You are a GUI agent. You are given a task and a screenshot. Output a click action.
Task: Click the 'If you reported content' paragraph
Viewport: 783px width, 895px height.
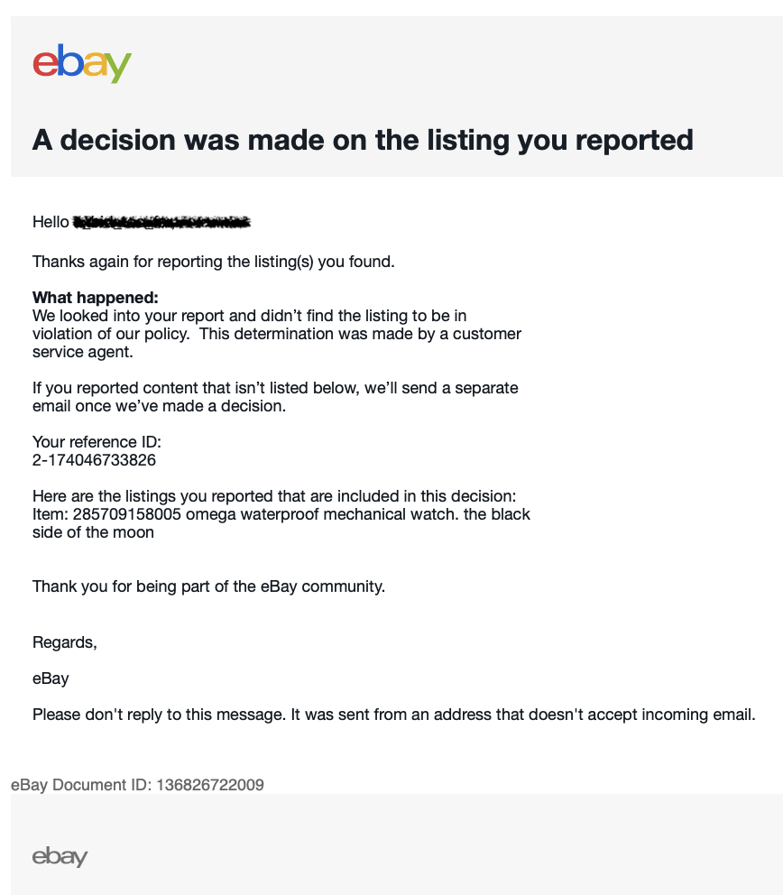[275, 397]
